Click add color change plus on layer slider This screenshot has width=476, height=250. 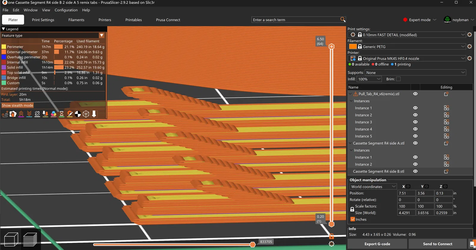[331, 47]
